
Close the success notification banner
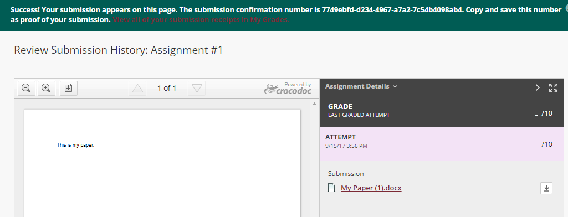[x=566, y=10]
